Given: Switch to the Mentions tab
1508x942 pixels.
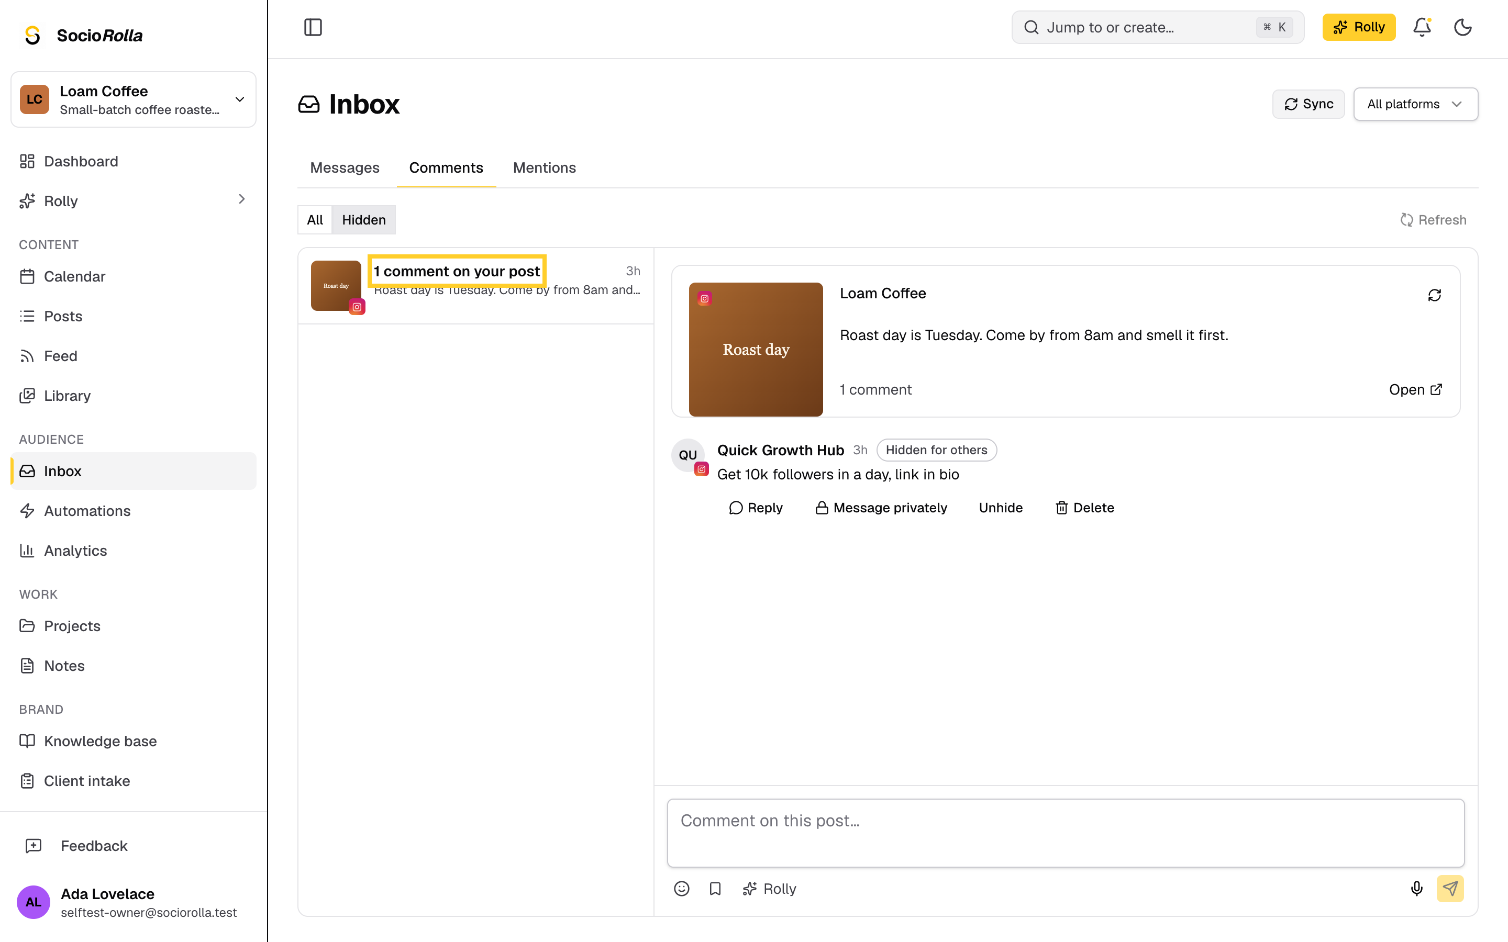Looking at the screenshot, I should point(544,167).
